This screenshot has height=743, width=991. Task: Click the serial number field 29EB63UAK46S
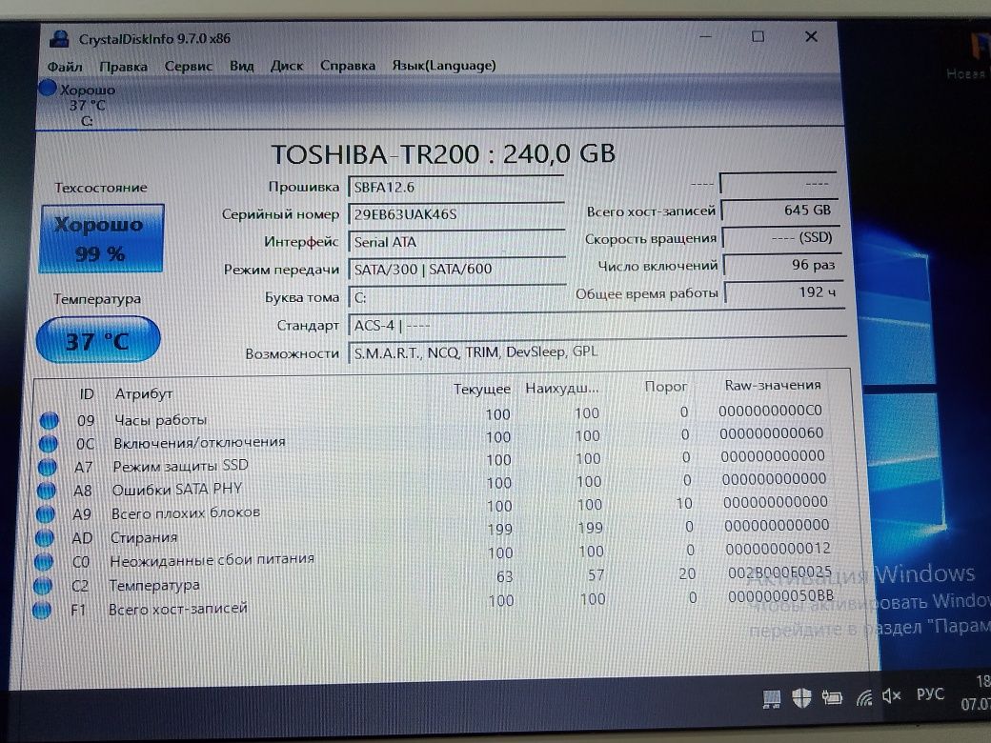(455, 214)
